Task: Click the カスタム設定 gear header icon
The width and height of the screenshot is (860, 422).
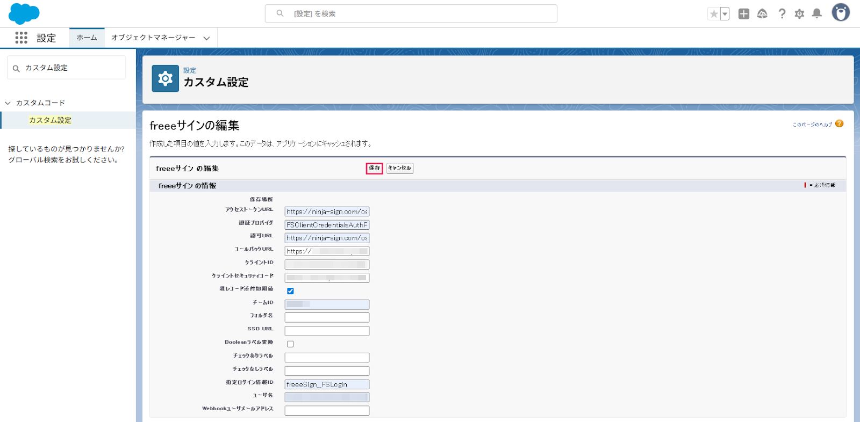Action: point(165,79)
